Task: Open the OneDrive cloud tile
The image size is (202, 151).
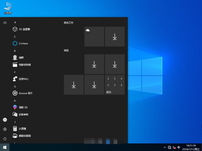Action: pos(94,36)
